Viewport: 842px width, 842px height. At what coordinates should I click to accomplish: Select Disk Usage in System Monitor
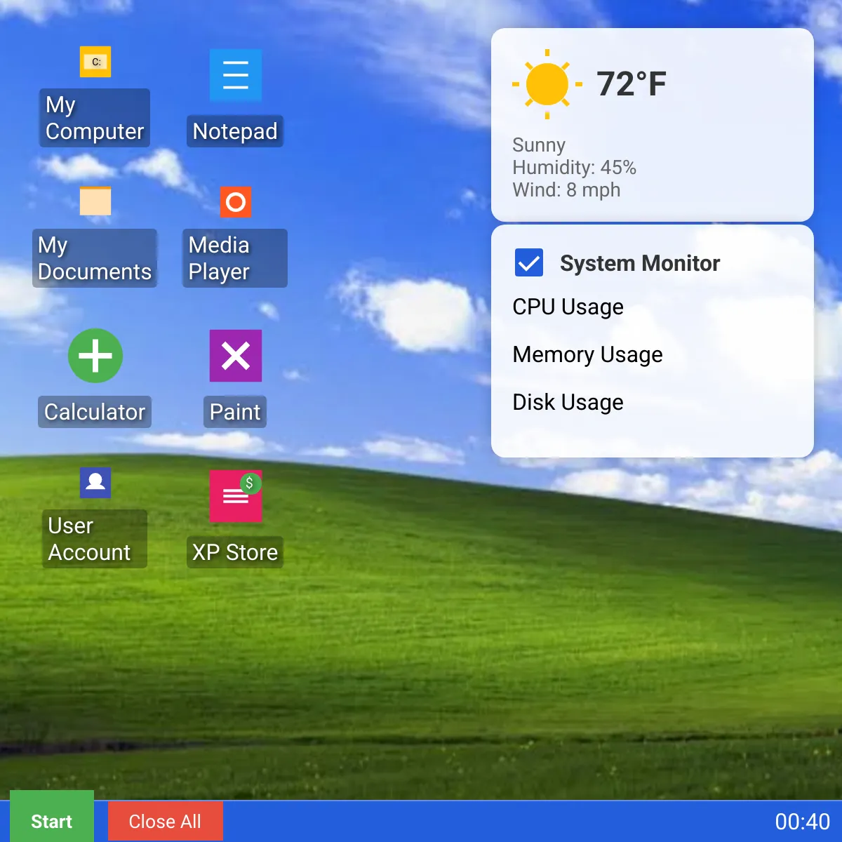tap(568, 402)
